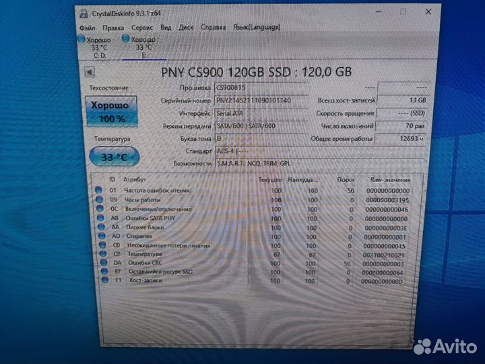Open the Диск menu
Screen dimensions: 485x364
point(186,27)
